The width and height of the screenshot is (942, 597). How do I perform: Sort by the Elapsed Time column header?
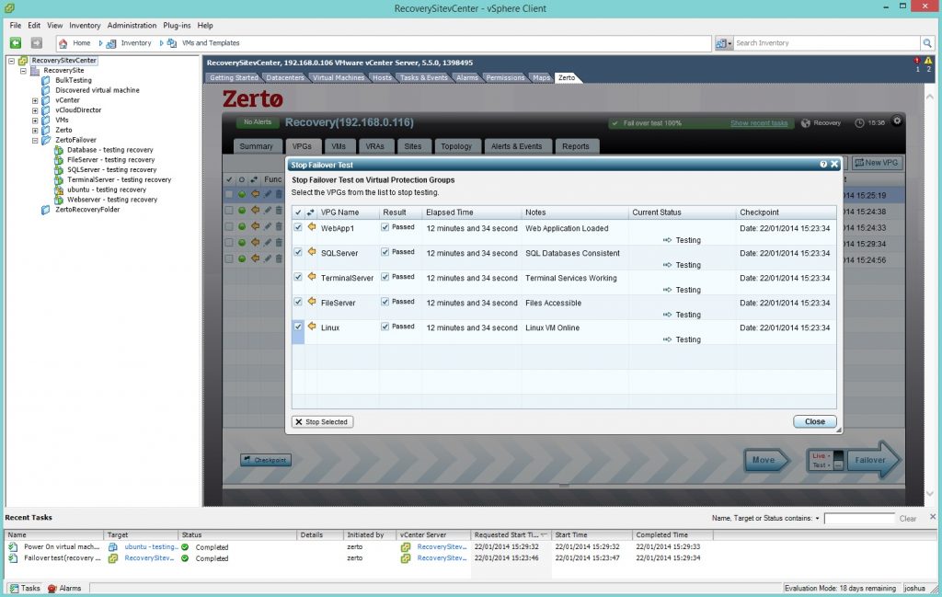(472, 212)
